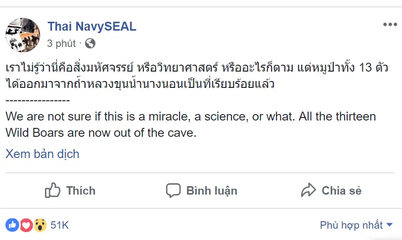Image resolution: width=402 pixels, height=240 pixels.
Task: Click the English post text about Wild Boars
Action: [x=190, y=125]
